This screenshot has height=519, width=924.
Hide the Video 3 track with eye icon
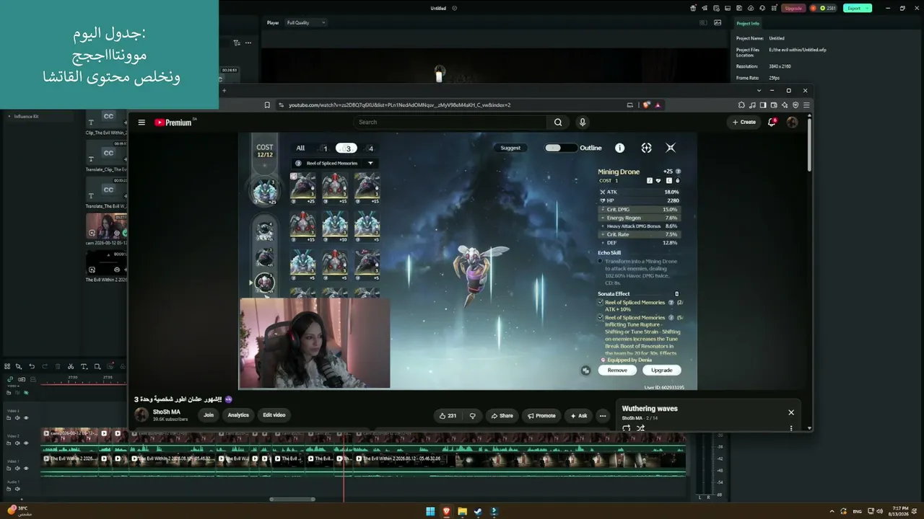point(27,418)
